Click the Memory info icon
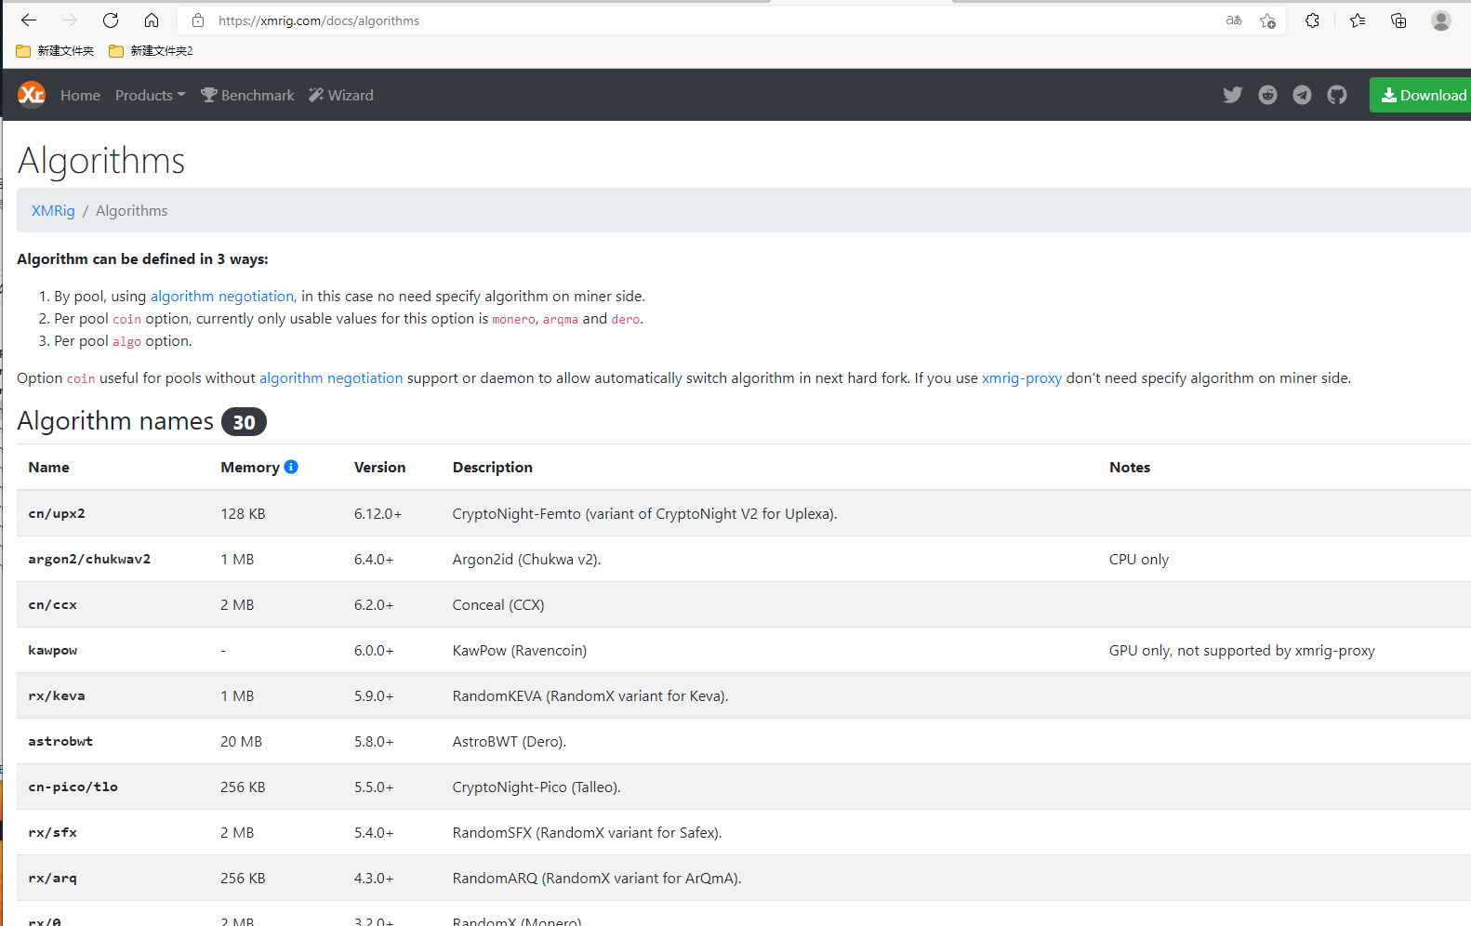1471x926 pixels. [x=291, y=467]
